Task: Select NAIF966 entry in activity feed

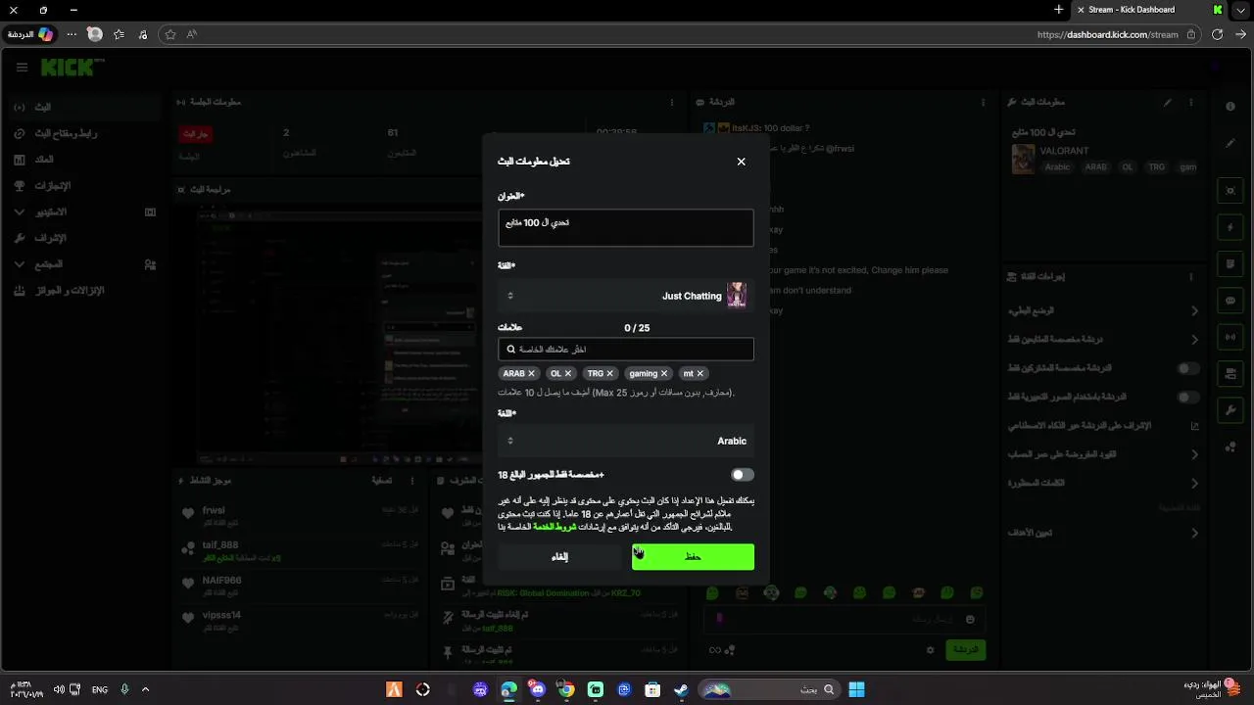Action: pos(299,585)
